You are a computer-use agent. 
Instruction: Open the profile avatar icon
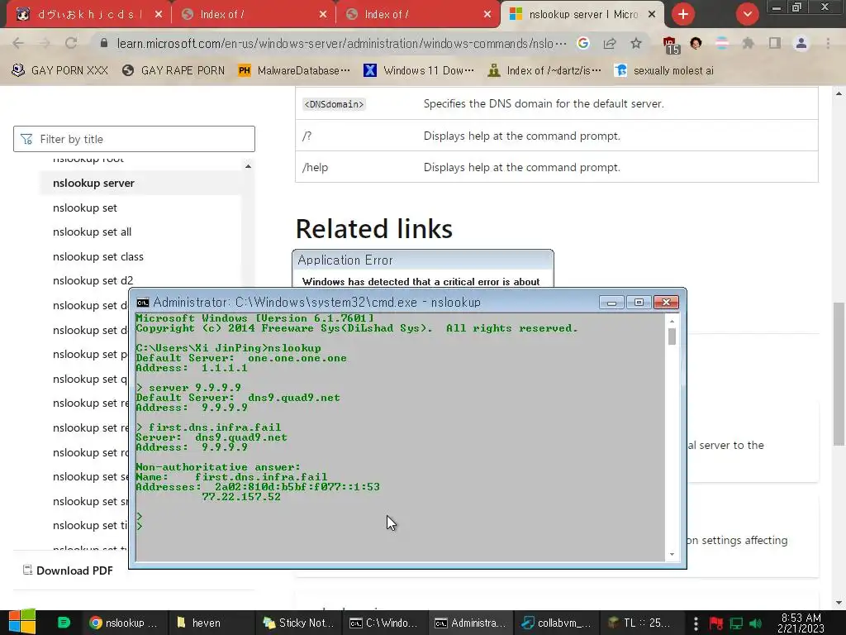pyautogui.click(x=801, y=43)
